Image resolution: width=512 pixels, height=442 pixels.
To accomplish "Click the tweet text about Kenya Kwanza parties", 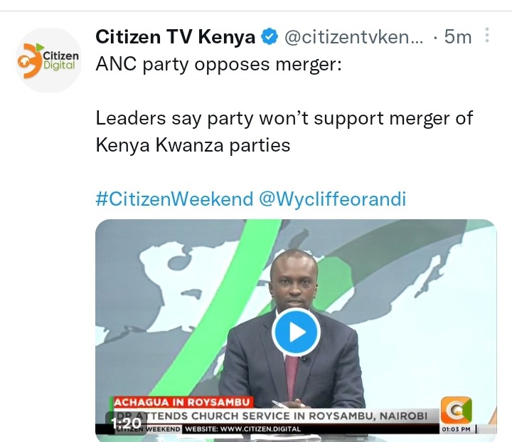I will point(193,145).
